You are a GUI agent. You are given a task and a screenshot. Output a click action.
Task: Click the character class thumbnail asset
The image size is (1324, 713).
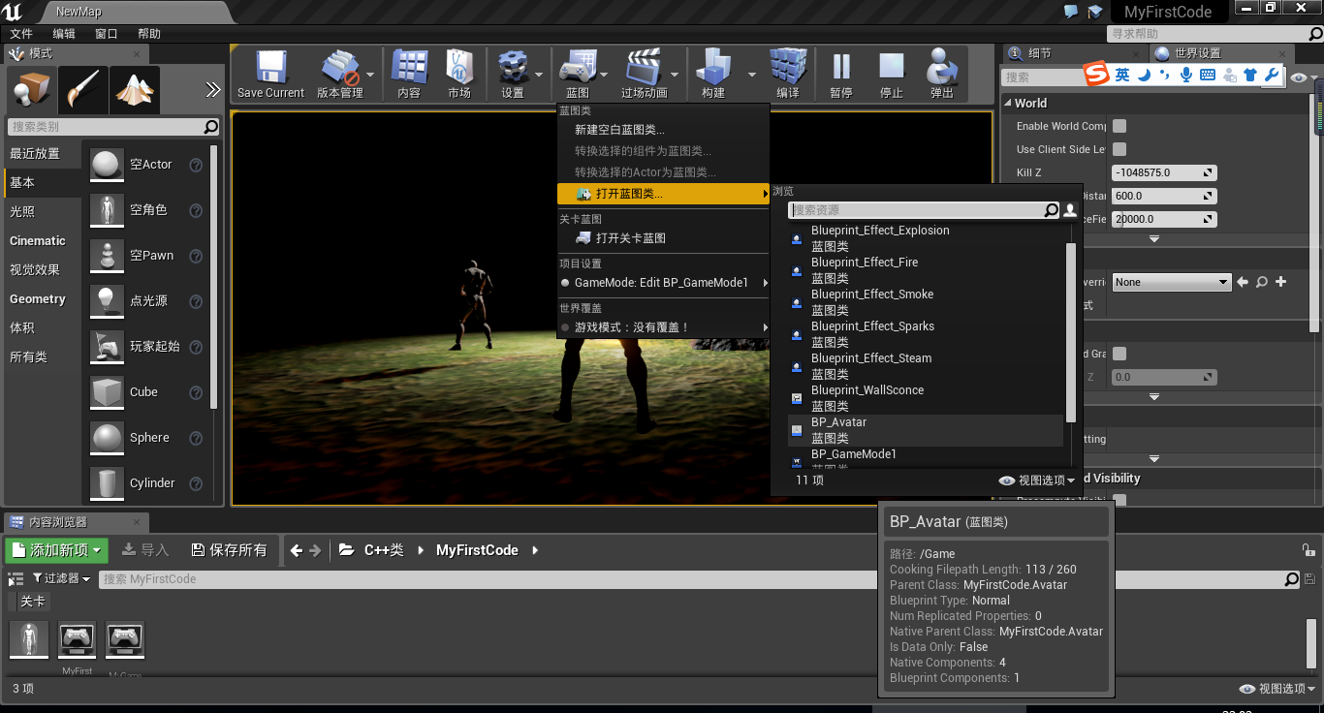pos(29,639)
